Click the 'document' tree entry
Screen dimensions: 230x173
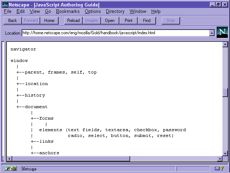(x=36, y=107)
